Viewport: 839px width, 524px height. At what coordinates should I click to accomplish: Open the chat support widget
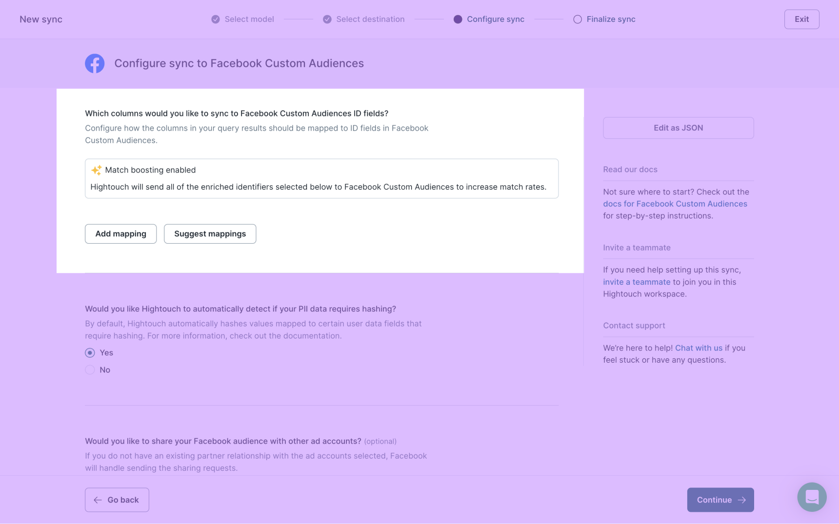point(812,497)
